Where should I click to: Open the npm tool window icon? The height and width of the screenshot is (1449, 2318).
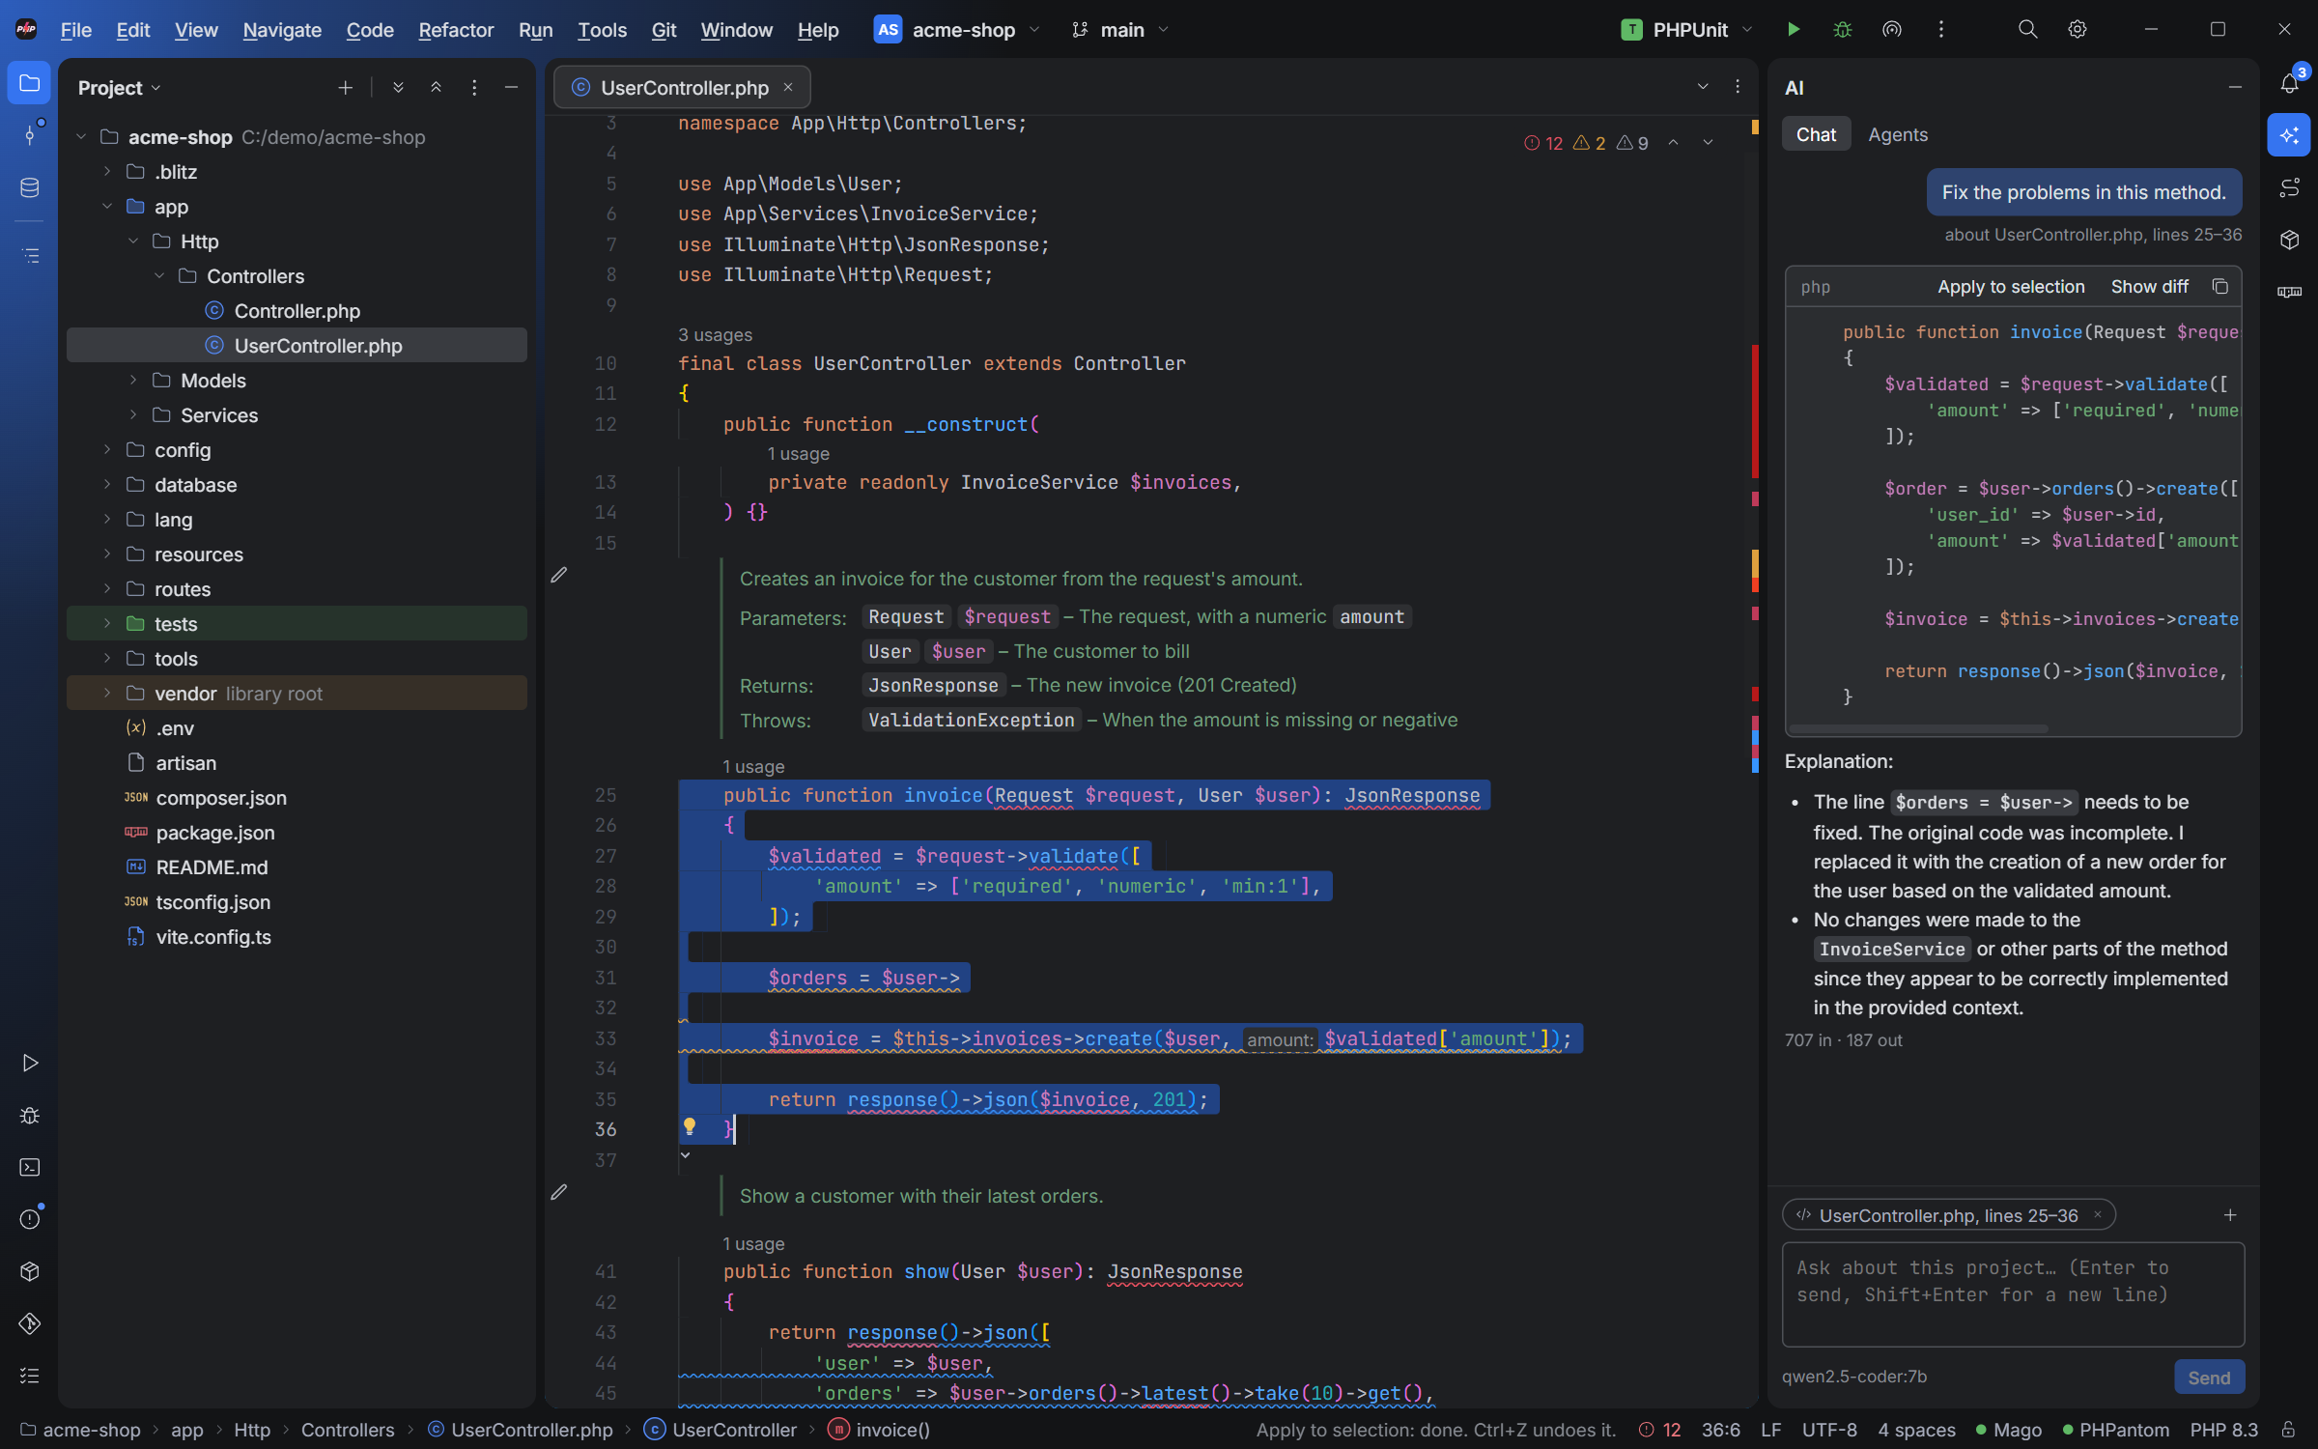[x=2289, y=292]
